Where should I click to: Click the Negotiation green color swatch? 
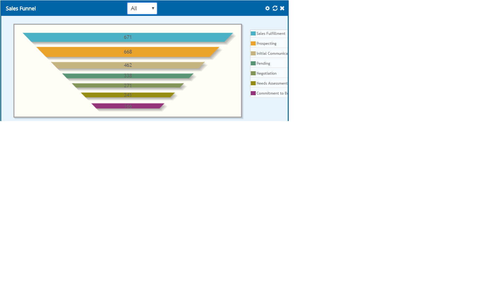click(253, 73)
